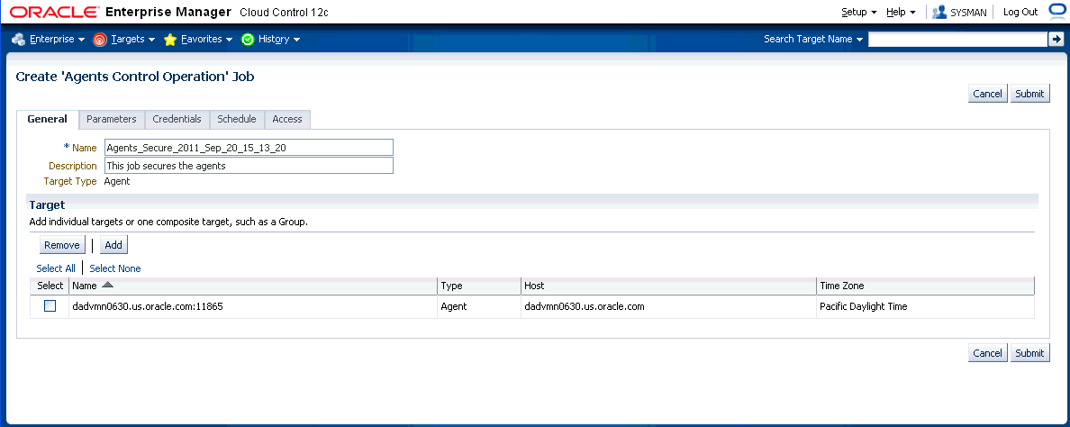The width and height of the screenshot is (1070, 427).
Task: Click the History green check icon
Action: tap(248, 40)
